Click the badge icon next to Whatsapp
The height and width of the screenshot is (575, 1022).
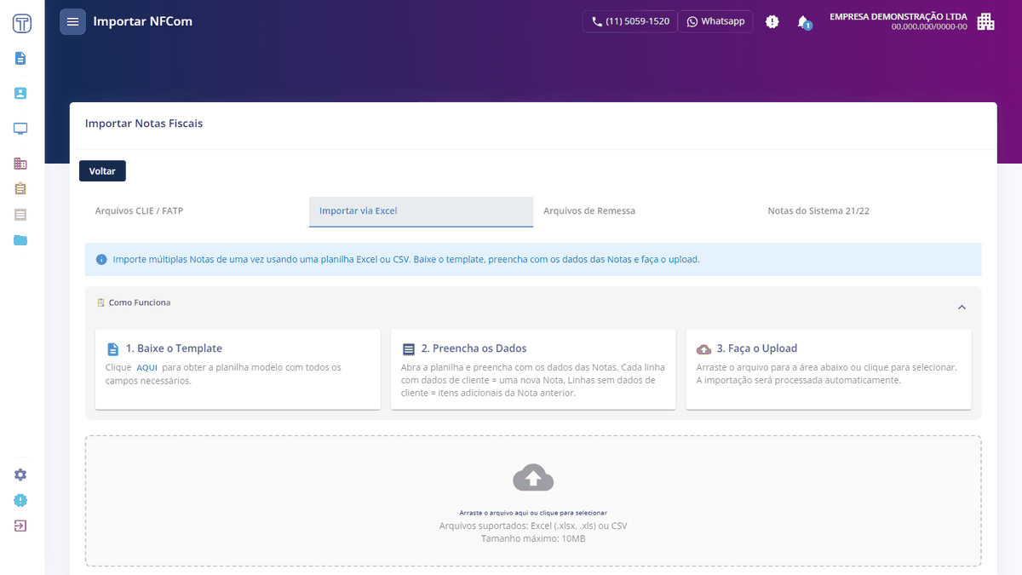tap(772, 22)
